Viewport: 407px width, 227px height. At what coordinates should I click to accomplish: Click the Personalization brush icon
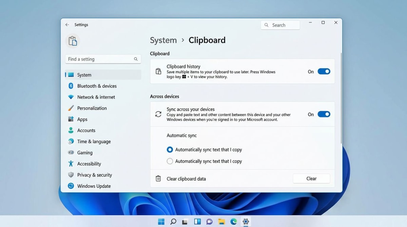click(71, 108)
